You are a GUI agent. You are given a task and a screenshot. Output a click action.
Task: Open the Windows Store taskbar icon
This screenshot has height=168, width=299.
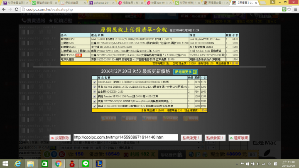(44, 163)
